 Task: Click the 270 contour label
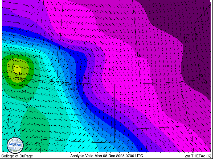(99, 66)
